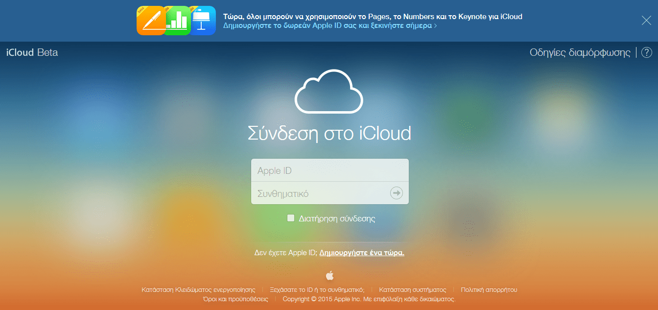Open Δημιουργήστε ένα τώρα link
The height and width of the screenshot is (310, 658).
tap(362, 253)
